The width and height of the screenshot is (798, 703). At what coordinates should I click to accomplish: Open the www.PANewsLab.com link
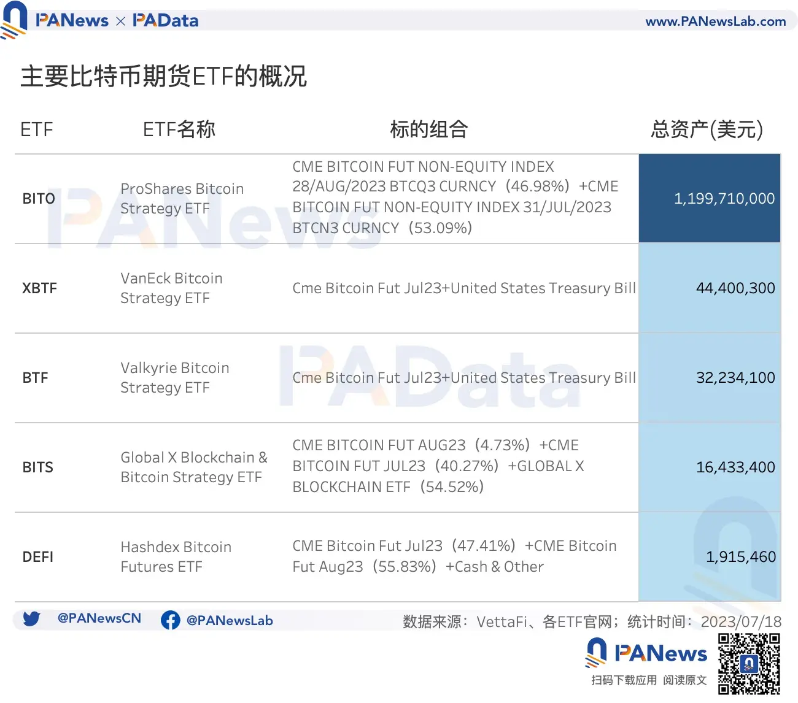(716, 21)
